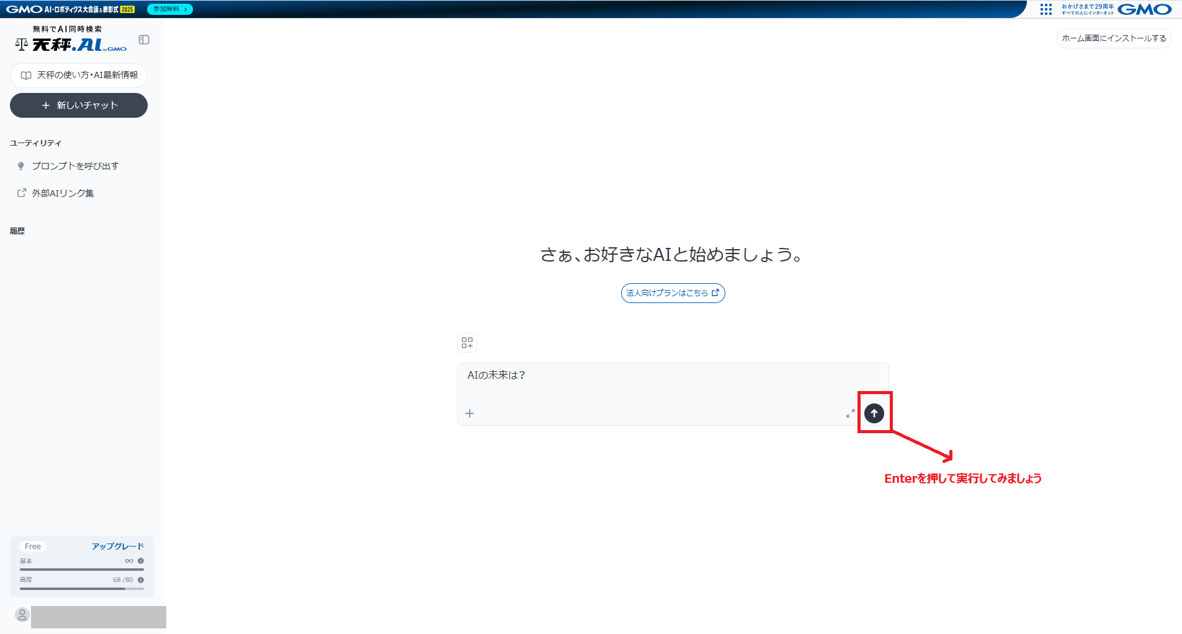Start a 新しいチャット
Screen dimensions: 1182x634
pos(79,105)
